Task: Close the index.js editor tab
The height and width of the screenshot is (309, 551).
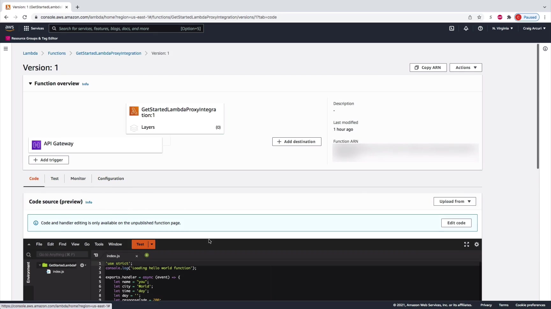Action: (x=137, y=256)
